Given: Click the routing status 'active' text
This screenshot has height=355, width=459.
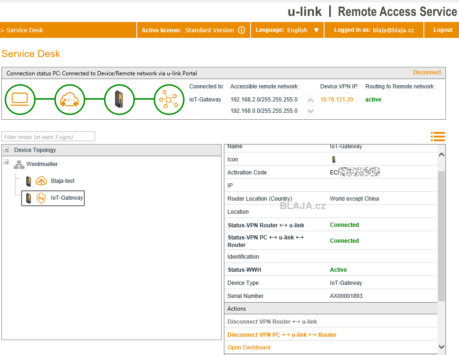Looking at the screenshot, I should [x=373, y=100].
